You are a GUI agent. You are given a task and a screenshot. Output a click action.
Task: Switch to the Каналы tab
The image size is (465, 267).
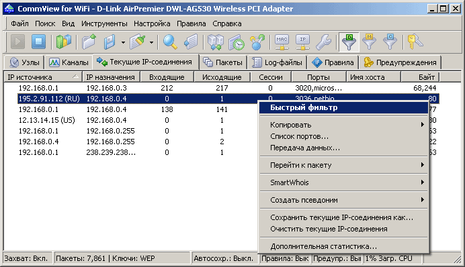click(x=69, y=62)
